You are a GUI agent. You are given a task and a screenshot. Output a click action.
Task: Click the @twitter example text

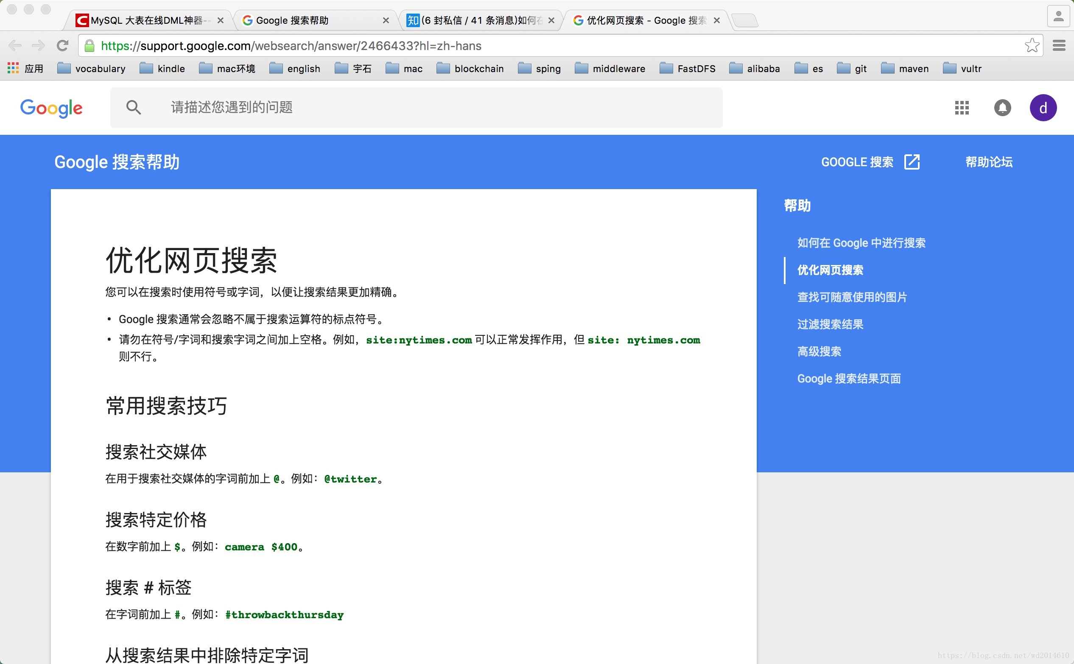tap(350, 479)
